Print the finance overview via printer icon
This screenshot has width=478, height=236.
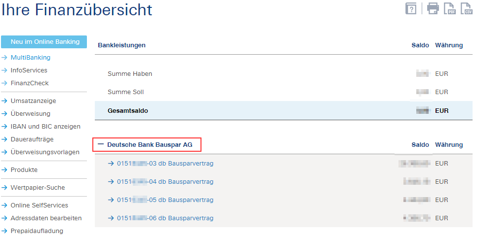point(433,8)
